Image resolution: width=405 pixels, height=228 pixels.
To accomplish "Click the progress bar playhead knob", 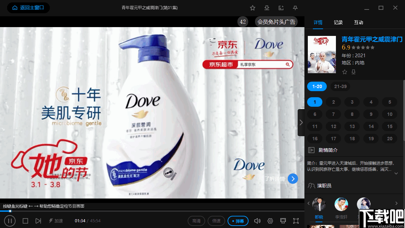I will point(10,211).
